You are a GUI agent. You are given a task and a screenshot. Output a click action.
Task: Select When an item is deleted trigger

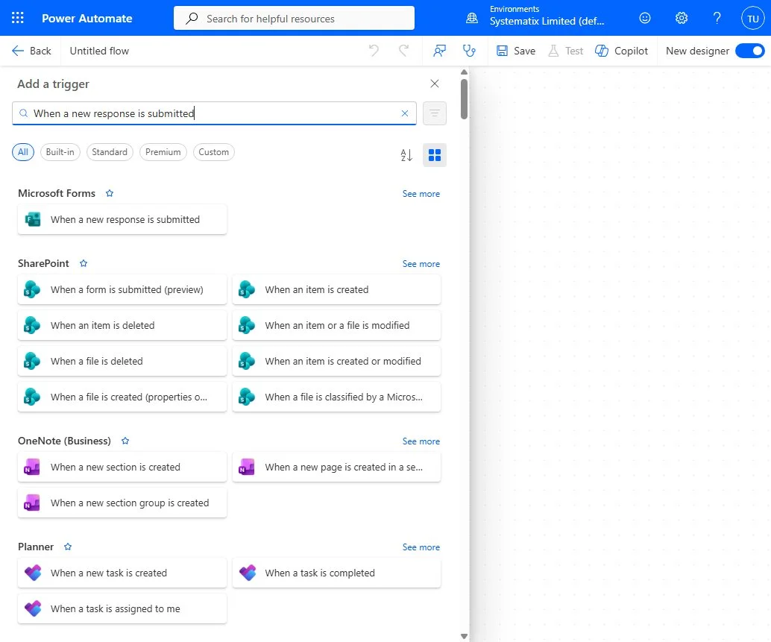point(122,325)
